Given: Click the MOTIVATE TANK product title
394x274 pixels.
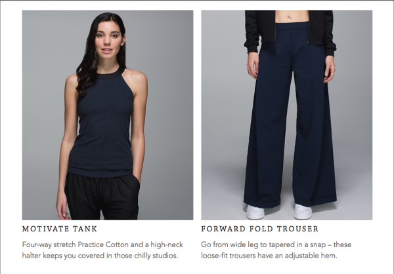Looking at the screenshot, I should [60, 229].
